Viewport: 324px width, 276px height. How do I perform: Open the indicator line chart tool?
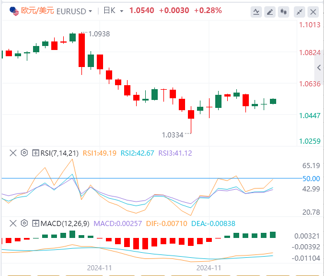256,12
